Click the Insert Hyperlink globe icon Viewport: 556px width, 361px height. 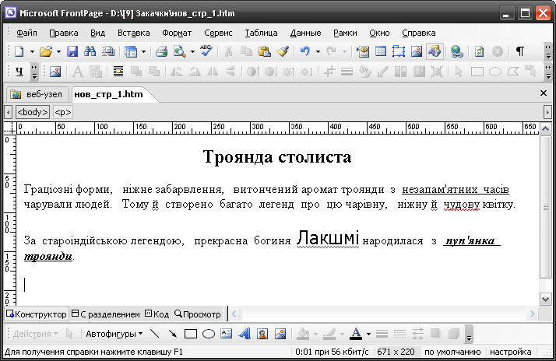point(457,51)
